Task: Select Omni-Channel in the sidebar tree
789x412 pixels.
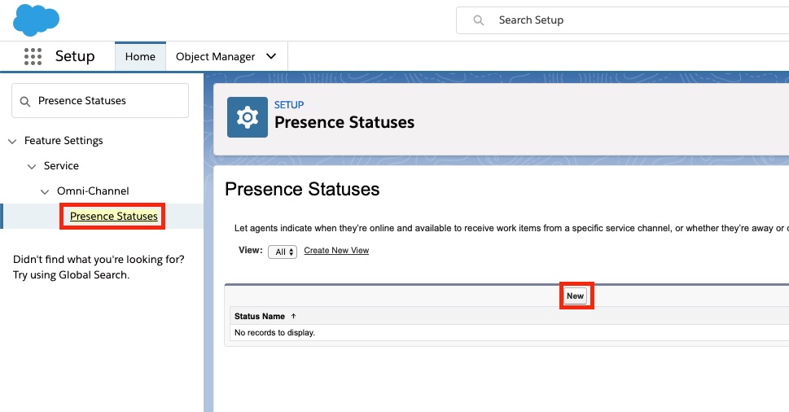Action: tap(93, 191)
